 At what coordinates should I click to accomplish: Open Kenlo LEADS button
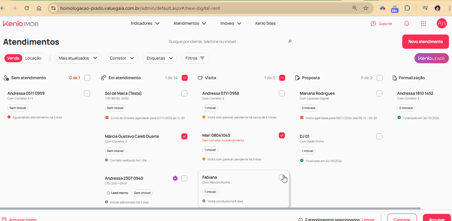pyautogui.click(x=432, y=58)
